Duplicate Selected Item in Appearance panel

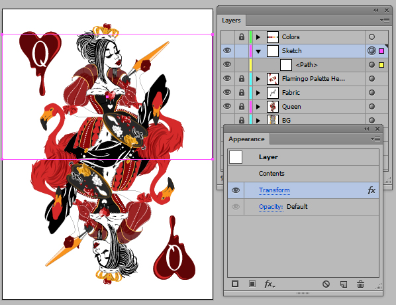(x=344, y=284)
